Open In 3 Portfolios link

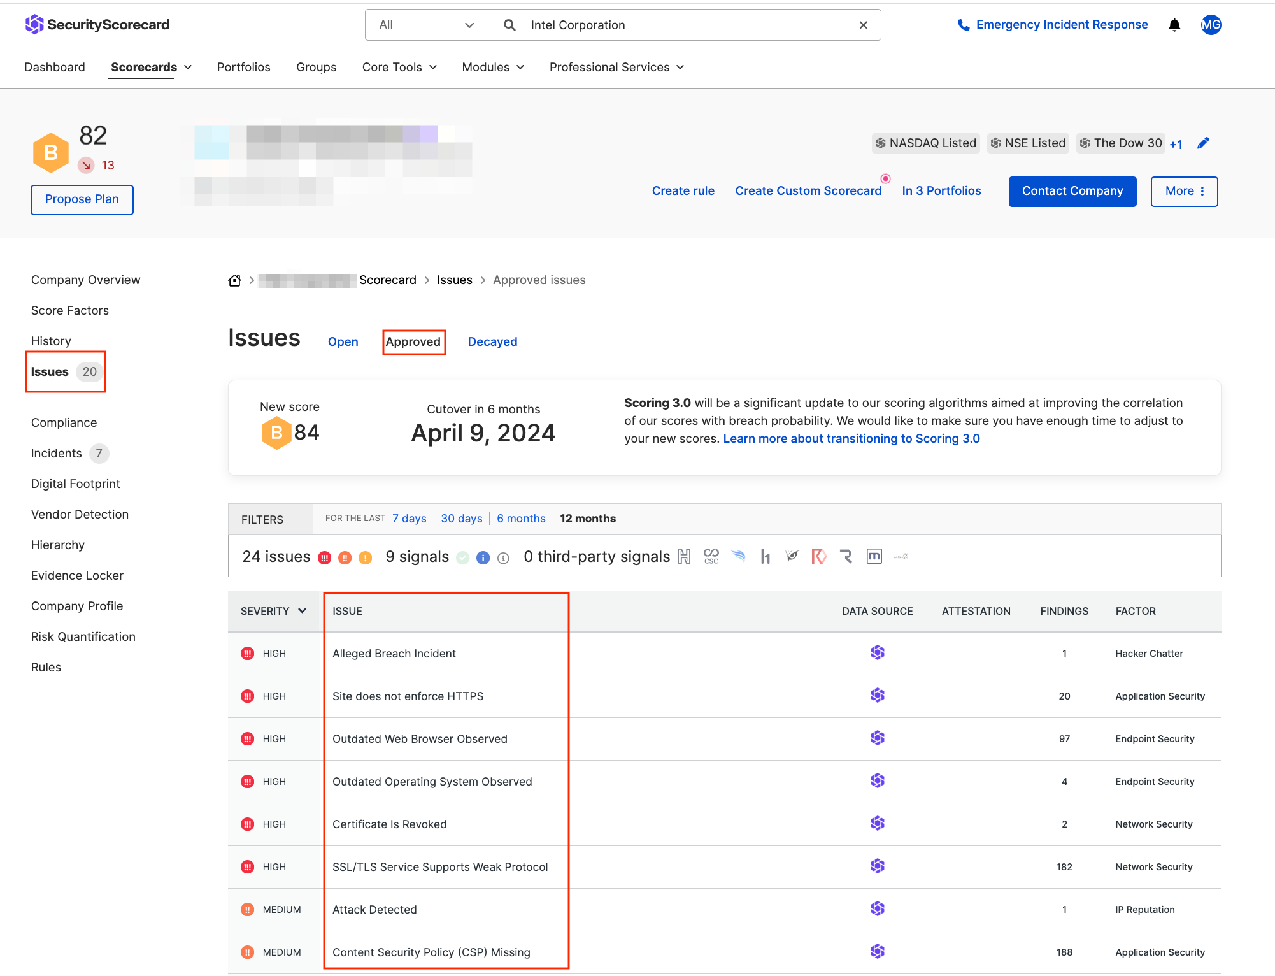point(942,190)
